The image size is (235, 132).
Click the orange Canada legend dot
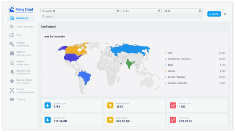click(x=166, y=71)
